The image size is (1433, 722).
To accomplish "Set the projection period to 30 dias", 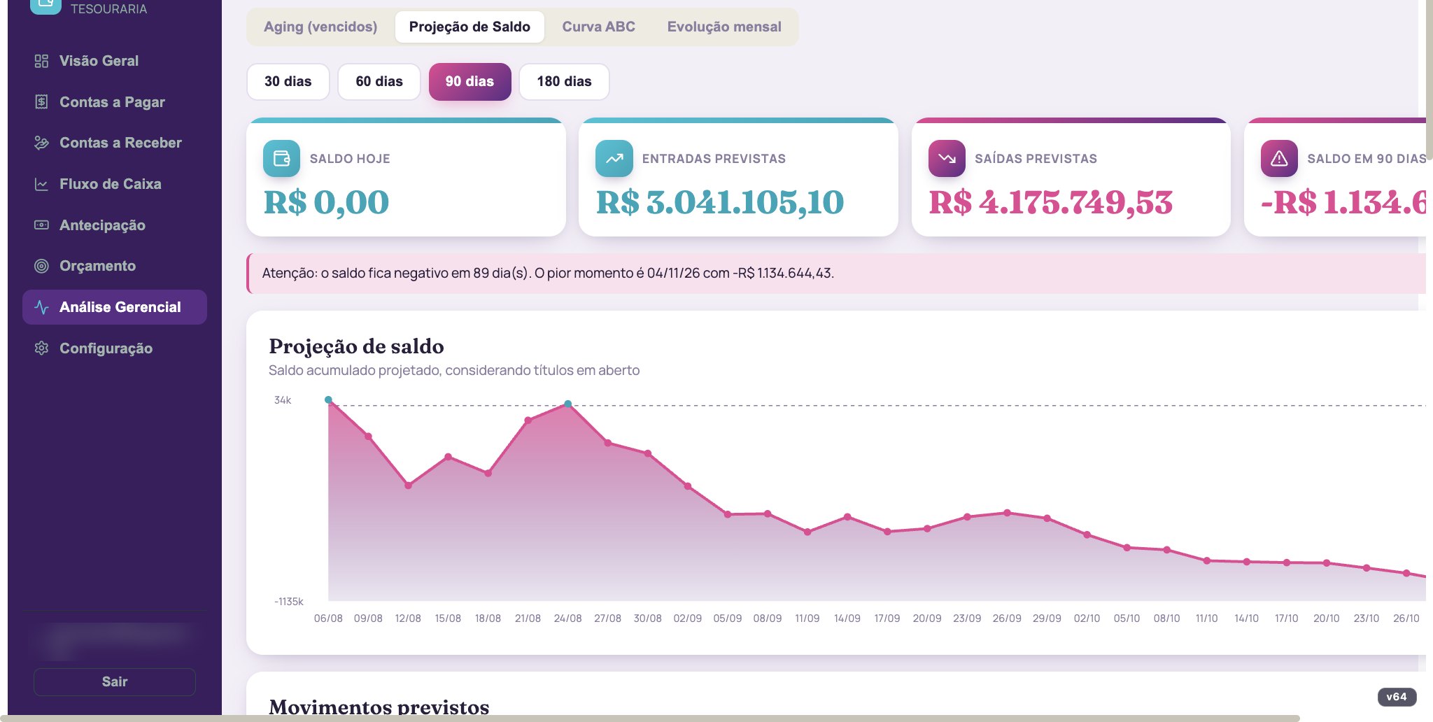I will click(x=288, y=81).
